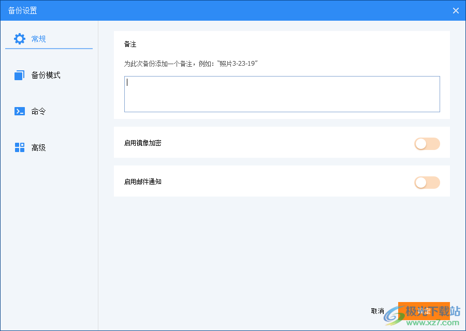Focus the 备注 comment text box
This screenshot has width=466, height=331.
coord(282,94)
